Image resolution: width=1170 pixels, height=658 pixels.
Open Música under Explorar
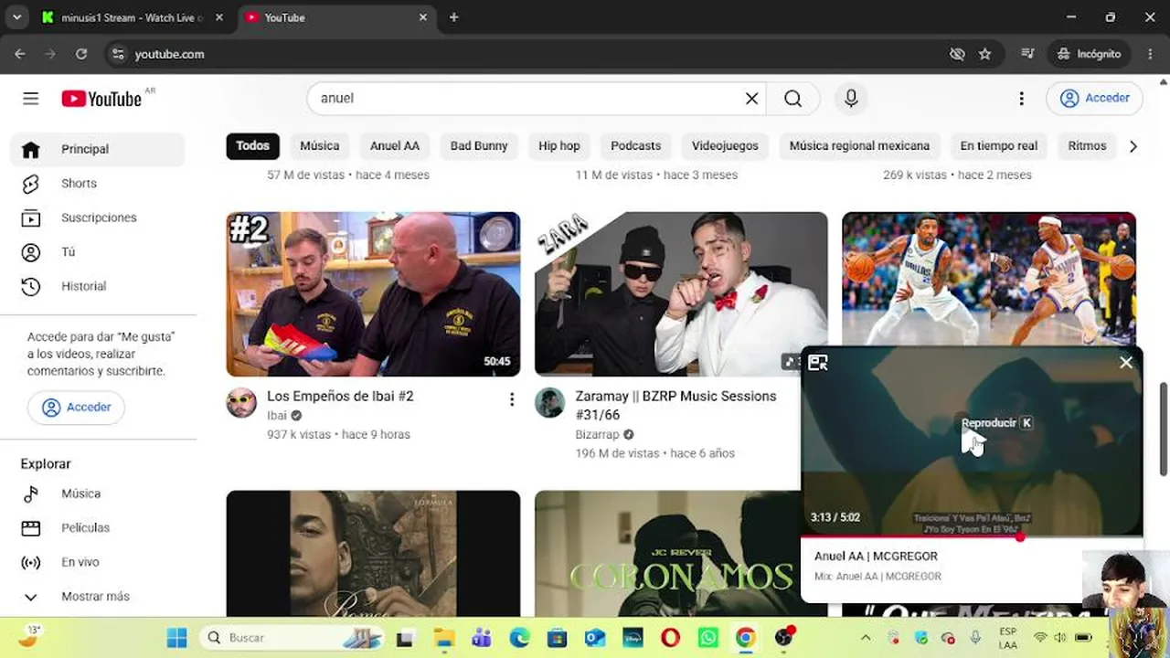(x=98, y=493)
